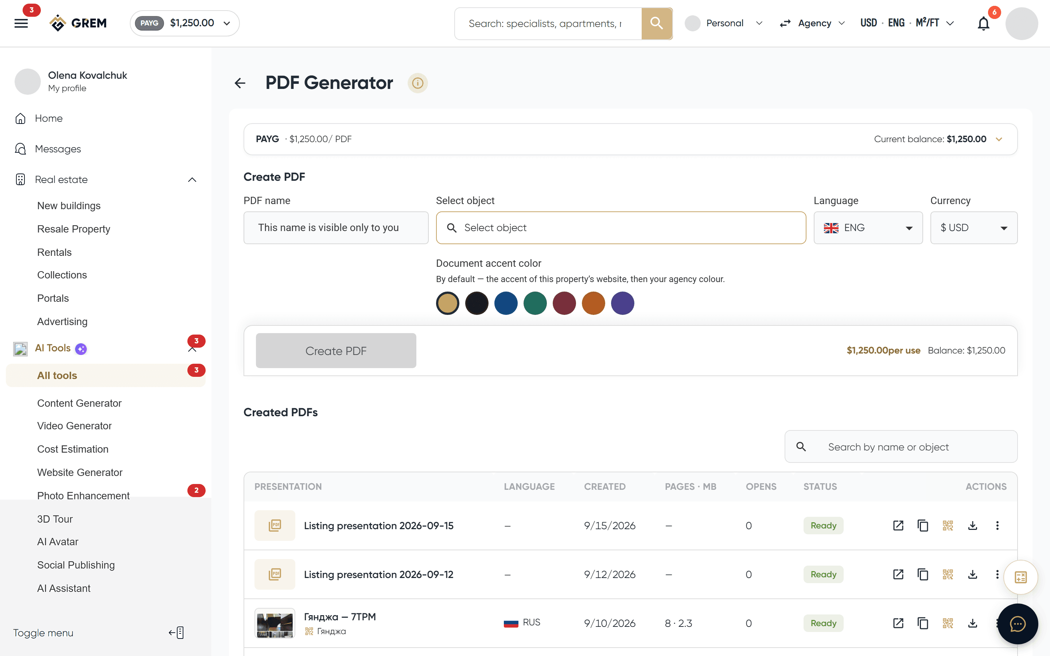Click the gold search button
1050x656 pixels.
[657, 23]
